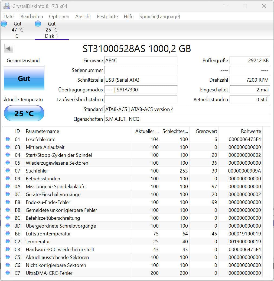The image size is (274, 281).
Task: Click the CrystalDiskInfo app icon in title bar
Action: click(7, 6)
